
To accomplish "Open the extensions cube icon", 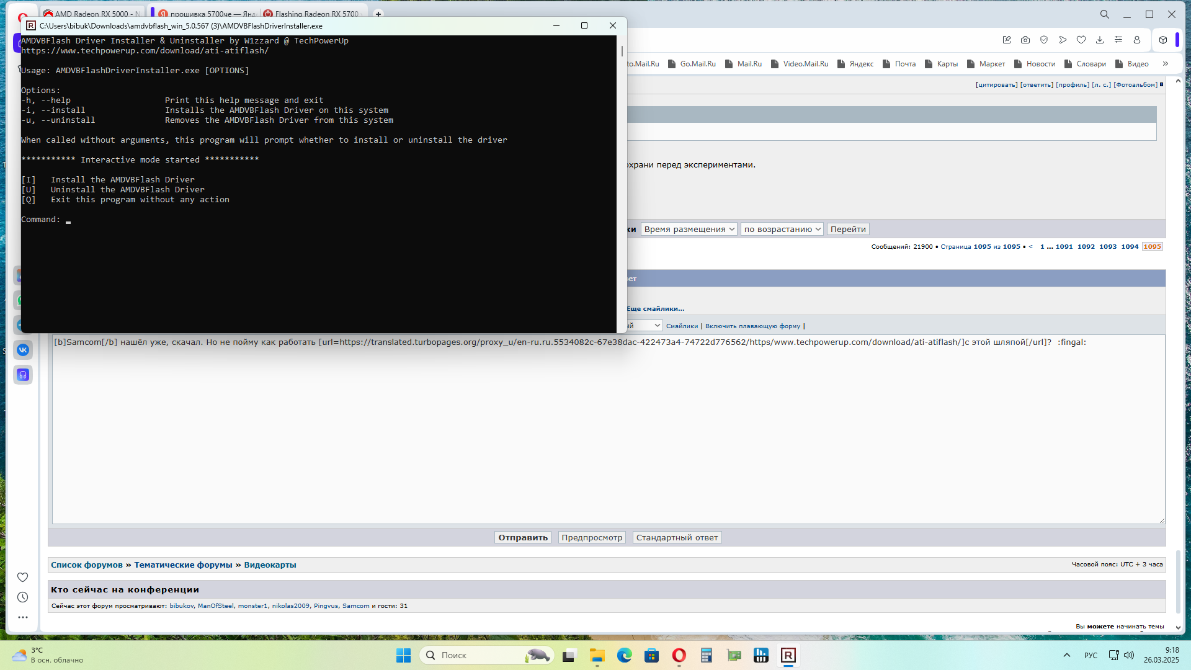I will 1163,40.
